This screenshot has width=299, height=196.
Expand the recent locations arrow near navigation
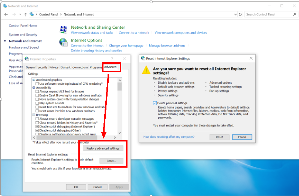pyautogui.click(x=20, y=14)
